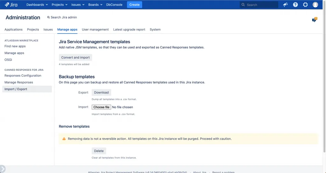Click the 'Remove templates' heading
This screenshot has width=326, height=173.
coord(74,126)
